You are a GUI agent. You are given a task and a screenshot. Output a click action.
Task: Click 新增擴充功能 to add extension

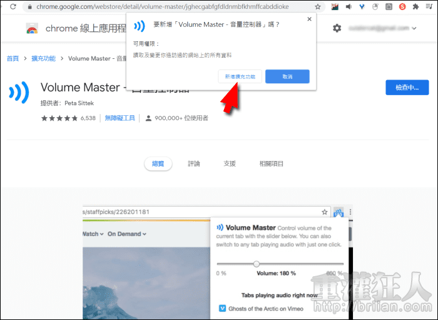240,76
